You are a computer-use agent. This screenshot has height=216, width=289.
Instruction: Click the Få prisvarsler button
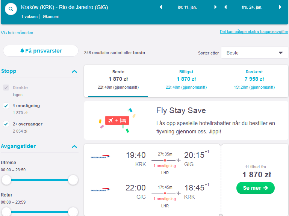coord(41,51)
